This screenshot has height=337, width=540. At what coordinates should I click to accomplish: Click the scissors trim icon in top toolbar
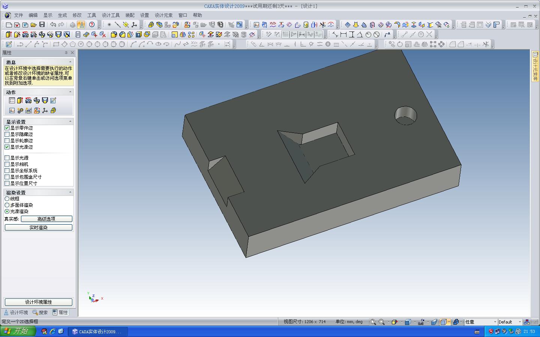[x=322, y=25]
